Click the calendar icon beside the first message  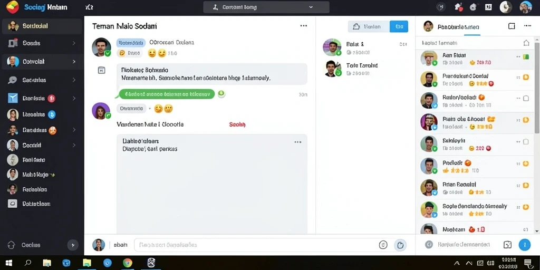coord(102,70)
